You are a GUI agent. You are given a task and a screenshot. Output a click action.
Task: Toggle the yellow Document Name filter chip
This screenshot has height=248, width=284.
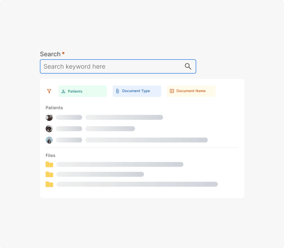tap(191, 91)
